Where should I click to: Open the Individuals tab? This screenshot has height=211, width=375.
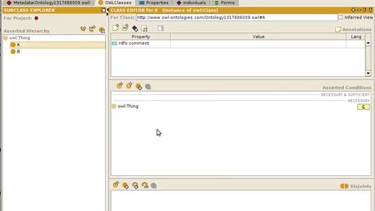(192, 2)
